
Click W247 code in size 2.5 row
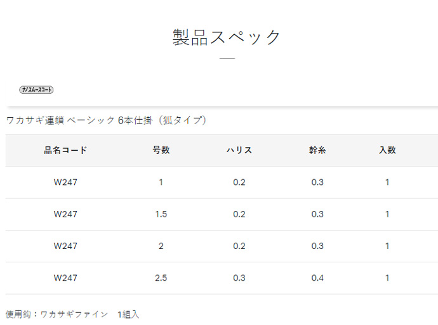65,278
